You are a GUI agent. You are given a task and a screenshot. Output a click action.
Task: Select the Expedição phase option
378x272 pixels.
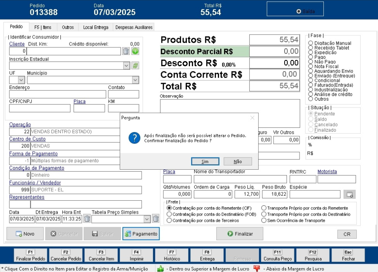tap(310, 53)
